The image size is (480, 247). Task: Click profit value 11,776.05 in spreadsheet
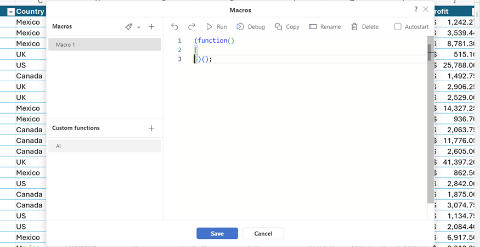coord(459,141)
